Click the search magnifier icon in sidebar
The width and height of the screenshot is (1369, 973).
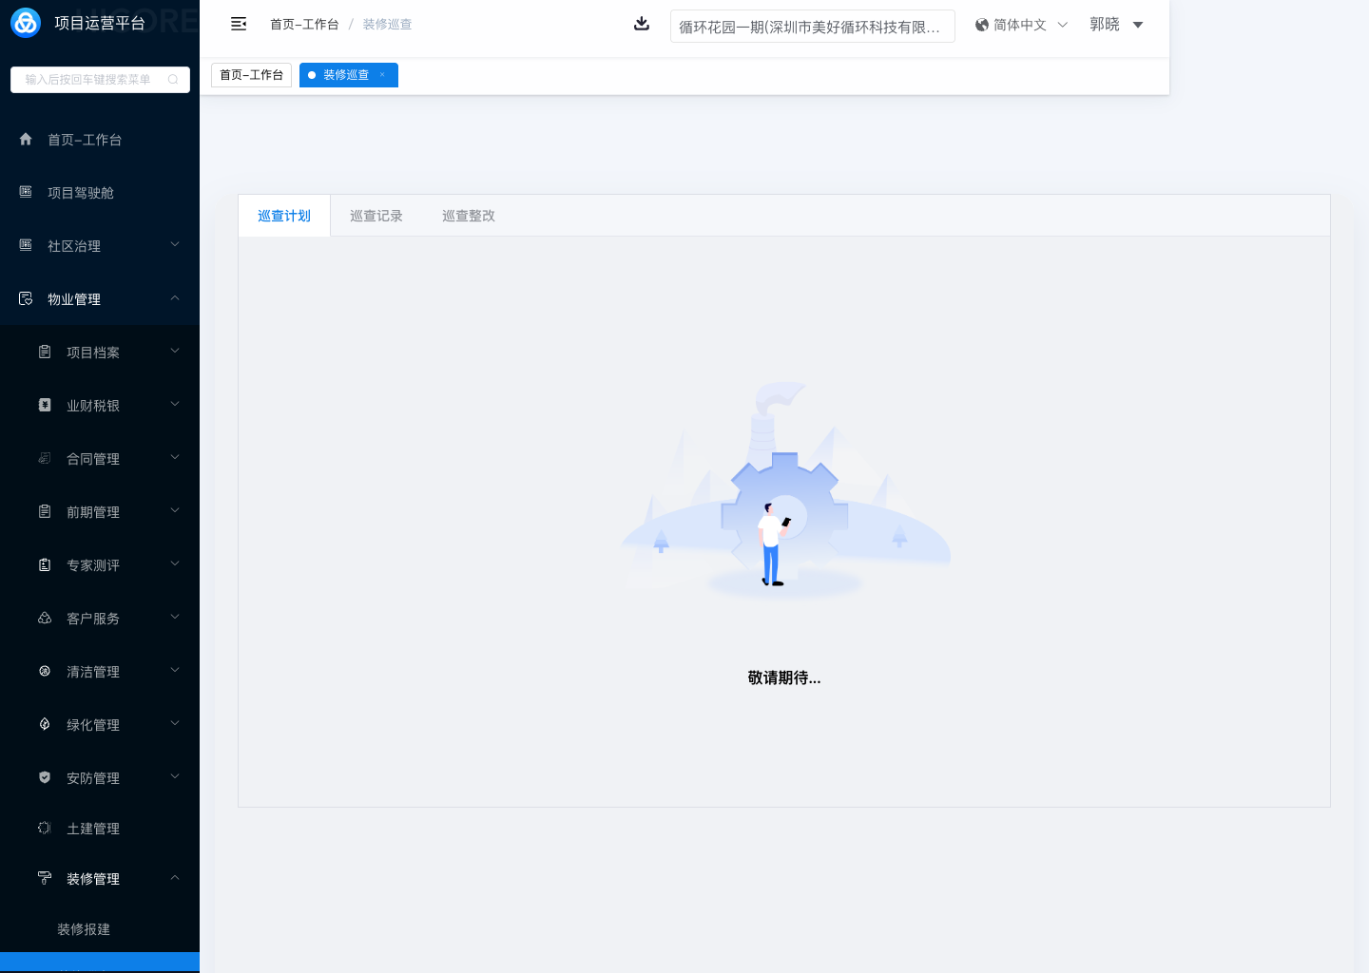coord(173,80)
